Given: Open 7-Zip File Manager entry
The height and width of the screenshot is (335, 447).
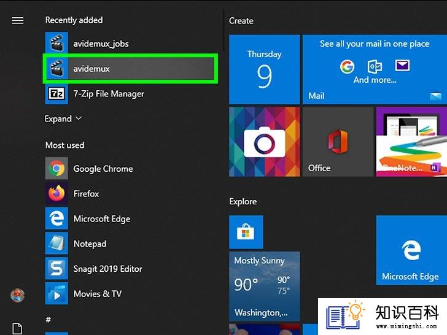Looking at the screenshot, I should point(130,93).
